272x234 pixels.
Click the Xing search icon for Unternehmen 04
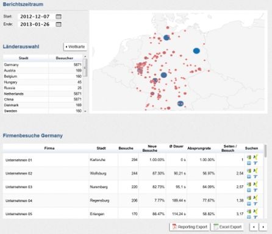click(x=256, y=197)
